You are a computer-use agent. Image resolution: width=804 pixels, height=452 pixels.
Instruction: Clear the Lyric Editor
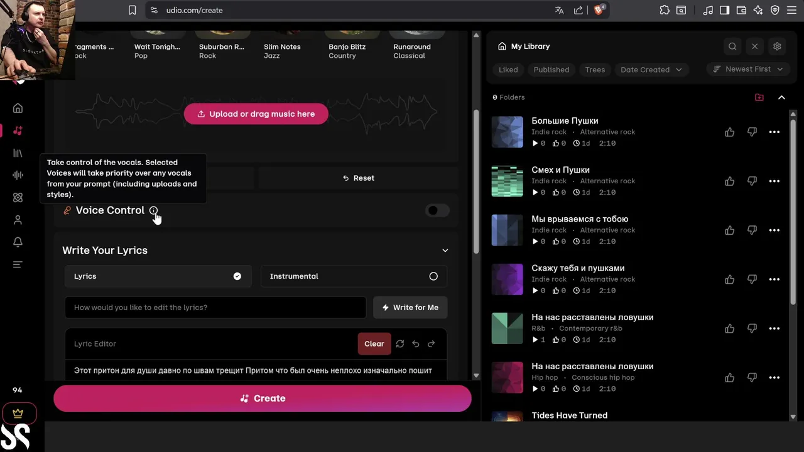pyautogui.click(x=374, y=343)
